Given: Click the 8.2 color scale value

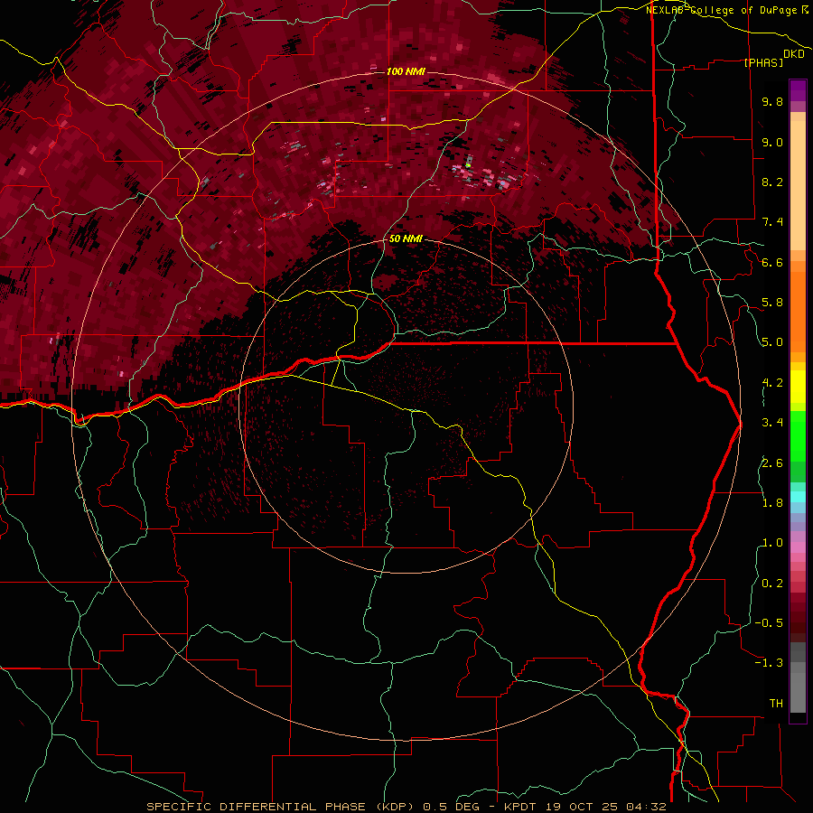Looking at the screenshot, I should coord(772,182).
